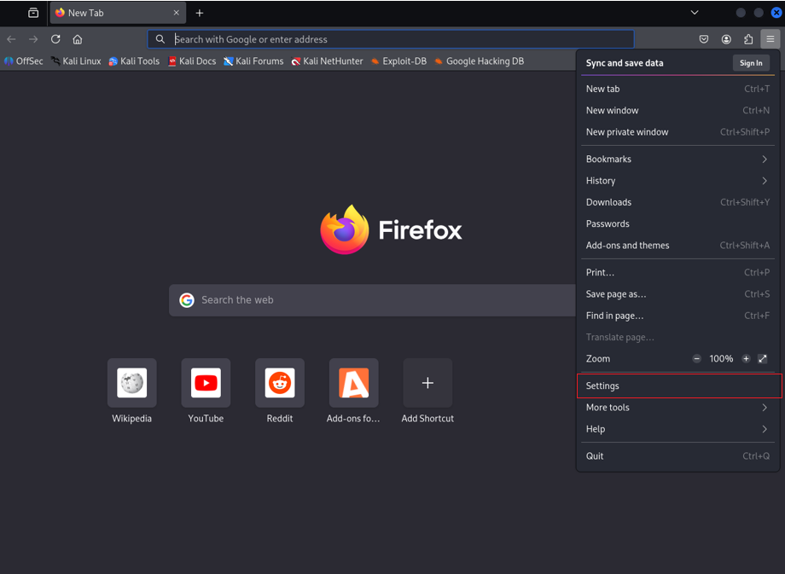This screenshot has height=574, width=785.
Task: Open the YouTube shortcut tile
Action: [206, 391]
